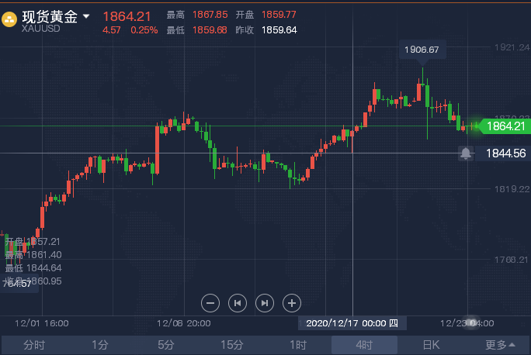Image resolution: width=531 pixels, height=355 pixels.
Task: Jump to the next candles (skip forward)
Action: coord(265,303)
